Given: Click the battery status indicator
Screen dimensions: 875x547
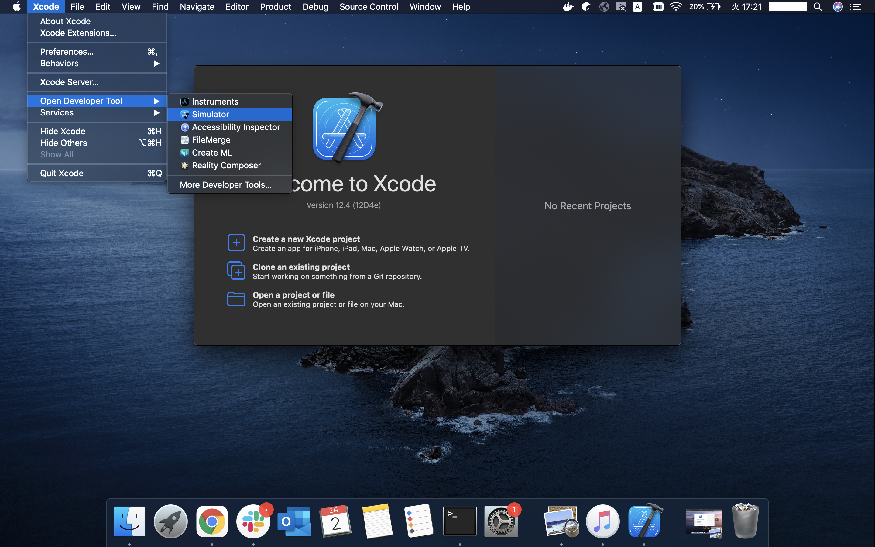Looking at the screenshot, I should (705, 6).
